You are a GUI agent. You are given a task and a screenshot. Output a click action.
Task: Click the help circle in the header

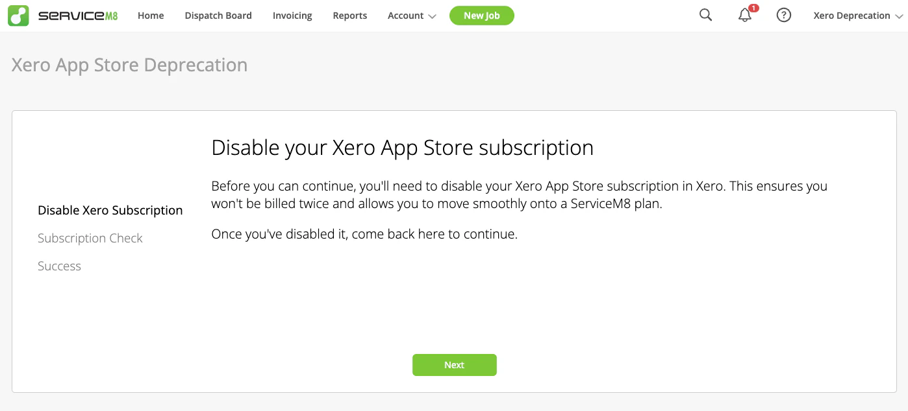pos(783,14)
